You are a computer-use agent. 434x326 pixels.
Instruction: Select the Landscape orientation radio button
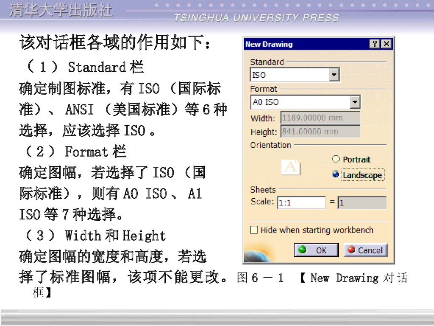(336, 175)
